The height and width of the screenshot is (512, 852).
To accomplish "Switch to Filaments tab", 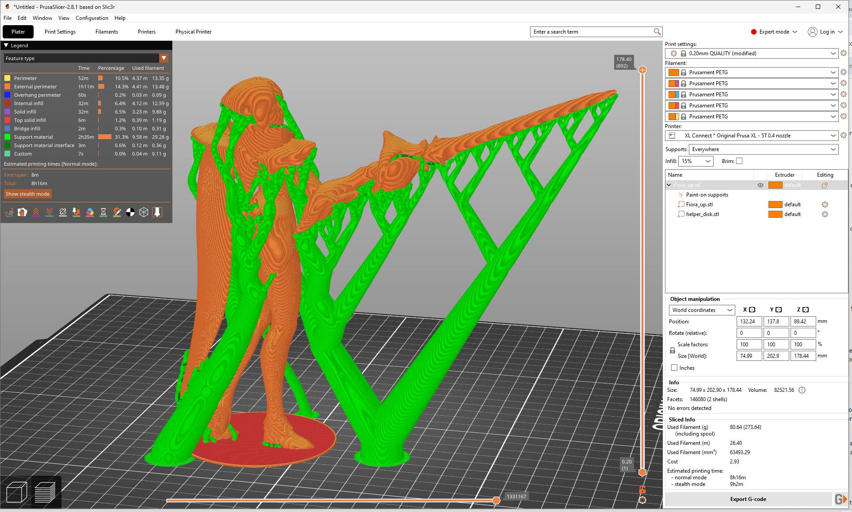I will (107, 32).
